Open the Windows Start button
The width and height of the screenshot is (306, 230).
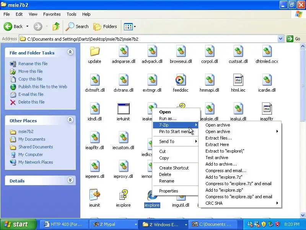(x=18, y=224)
